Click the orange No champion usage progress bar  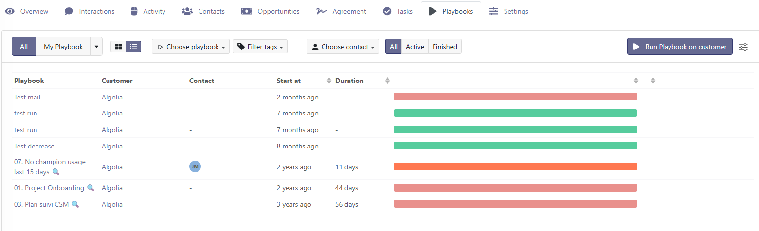pyautogui.click(x=515, y=166)
